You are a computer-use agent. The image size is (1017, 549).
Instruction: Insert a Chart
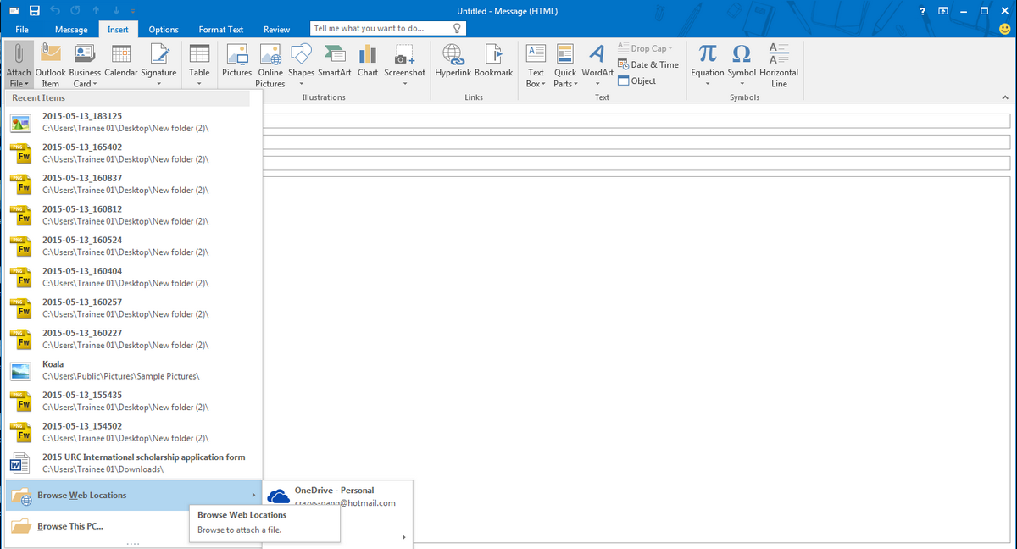pyautogui.click(x=368, y=61)
